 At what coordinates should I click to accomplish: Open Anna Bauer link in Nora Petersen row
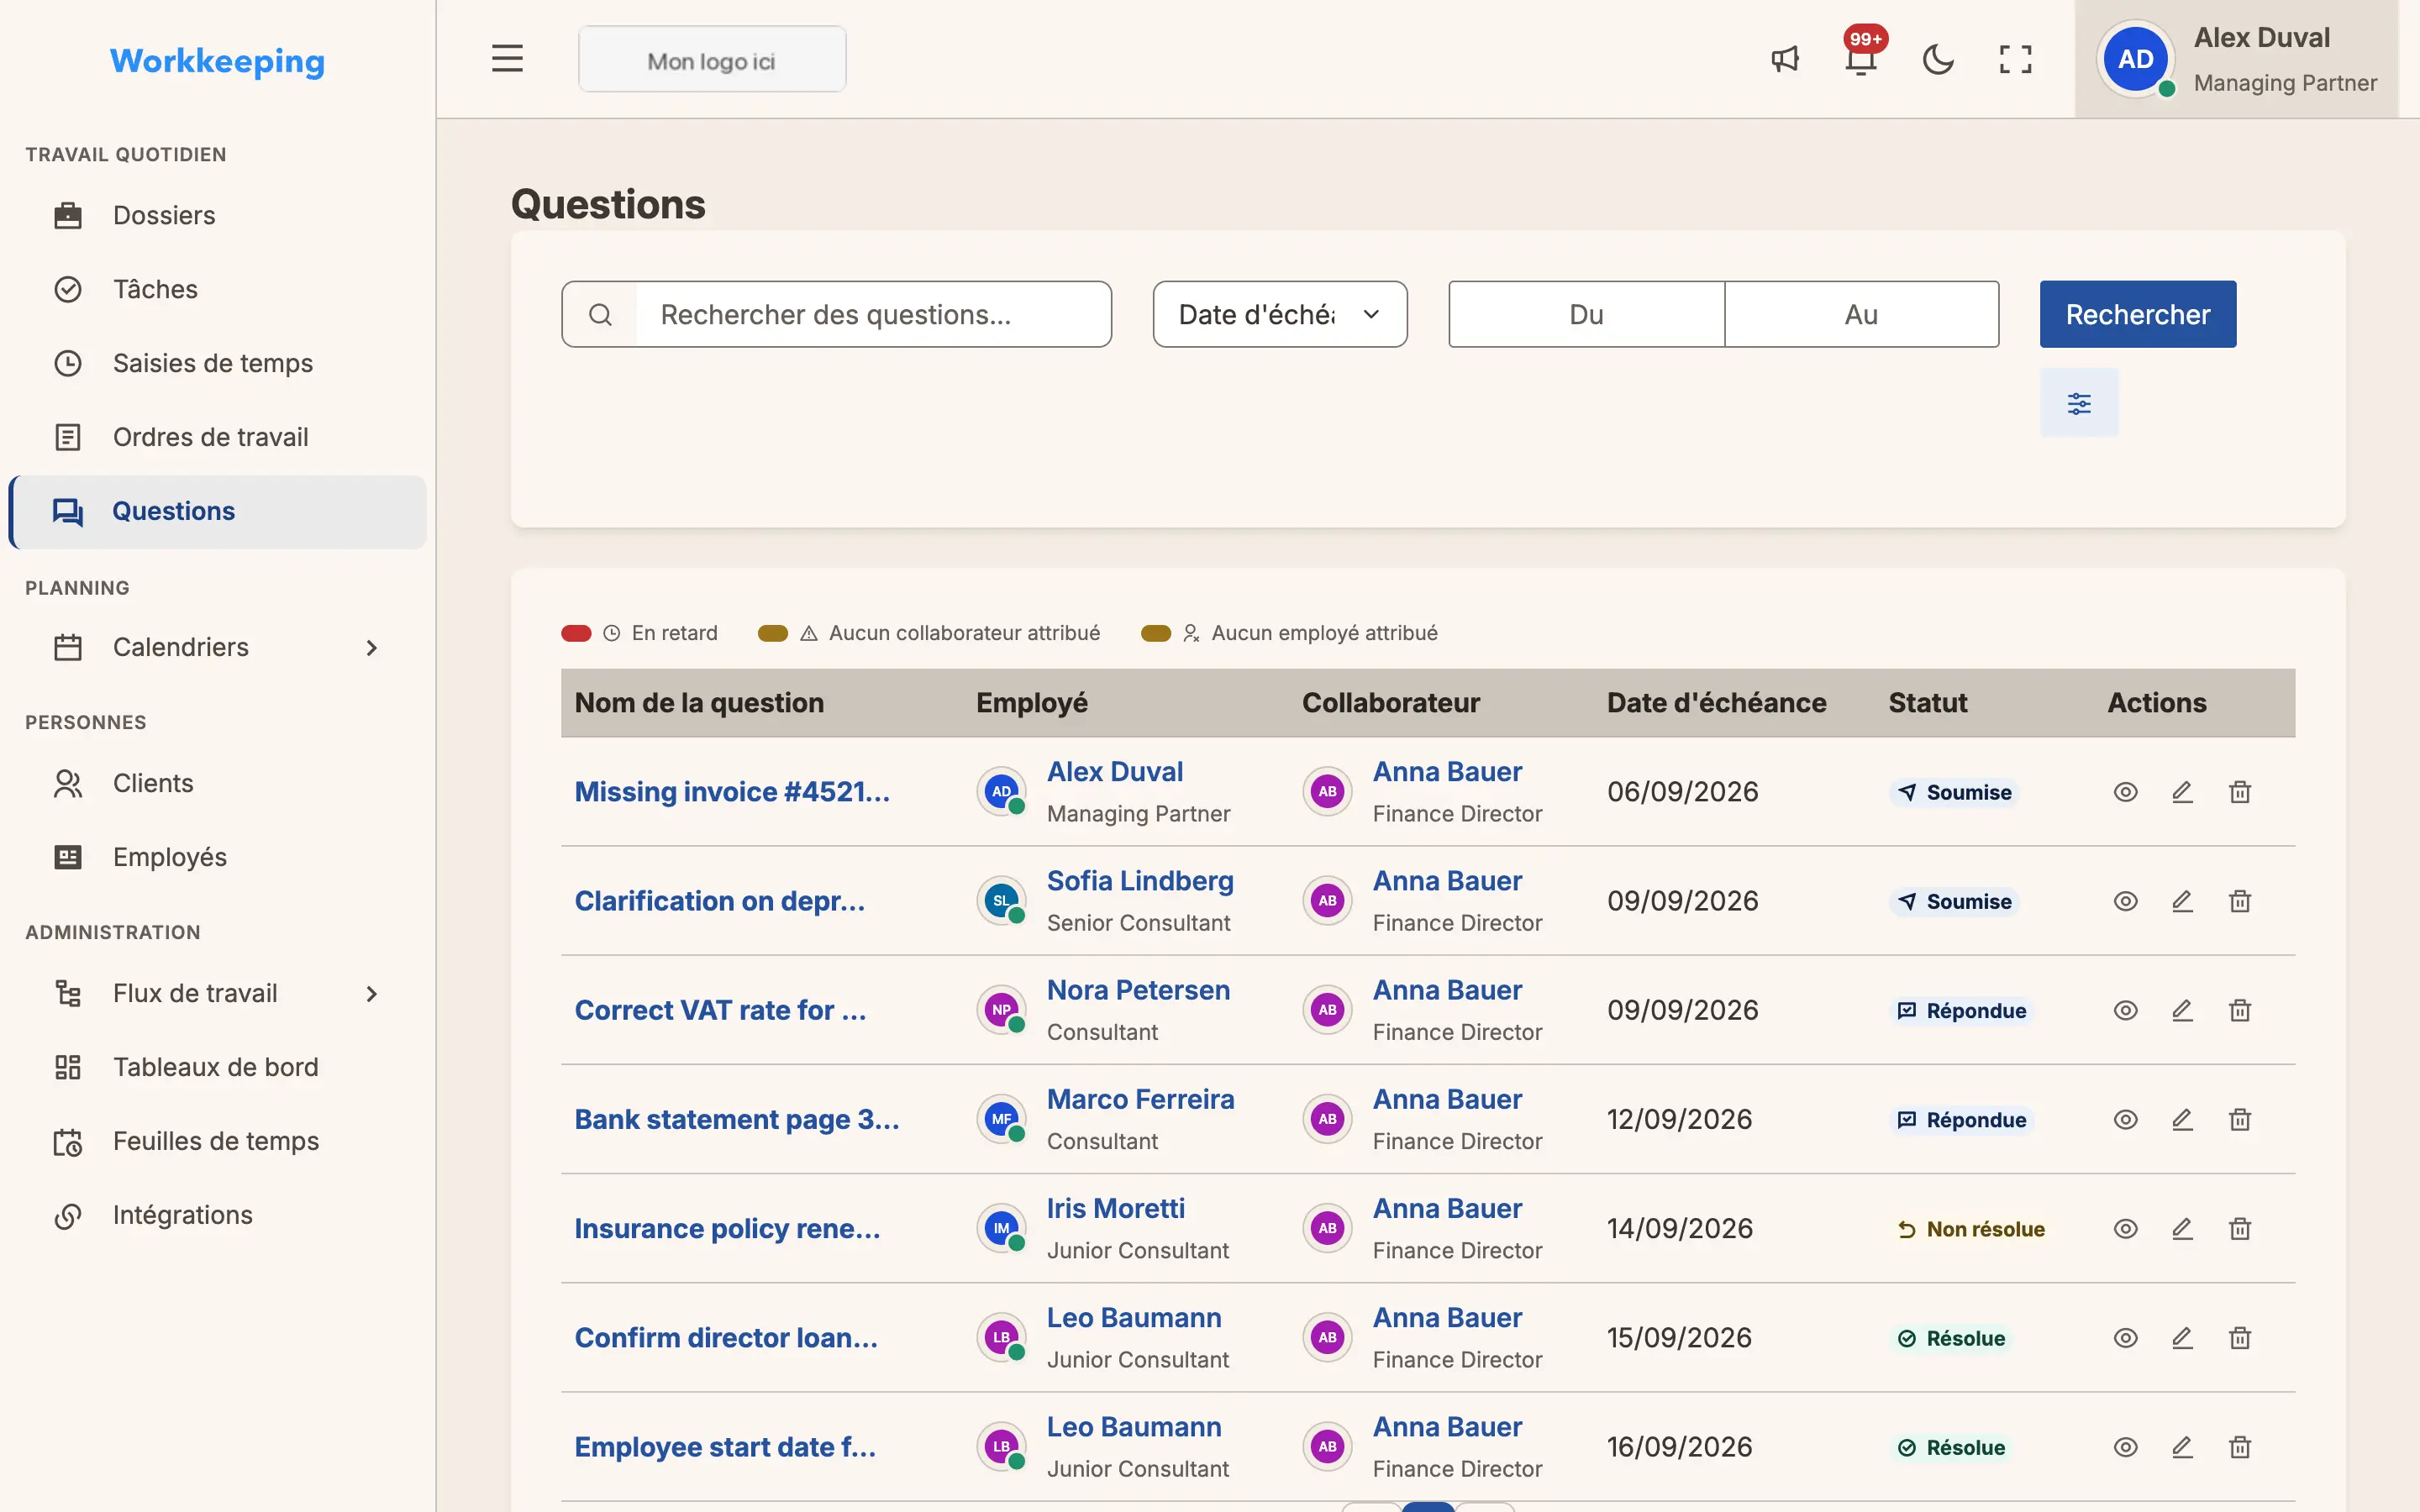click(x=1447, y=990)
